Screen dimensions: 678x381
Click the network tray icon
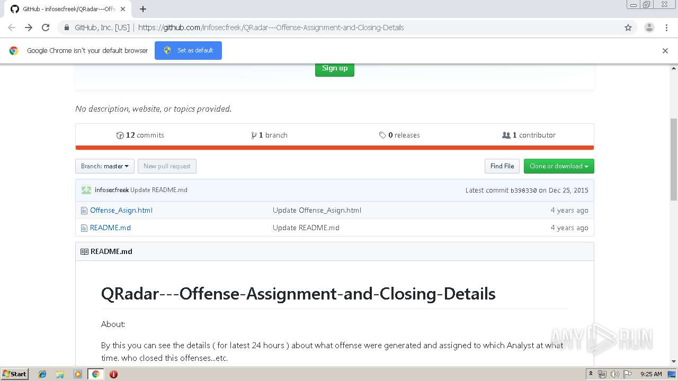tap(602, 374)
